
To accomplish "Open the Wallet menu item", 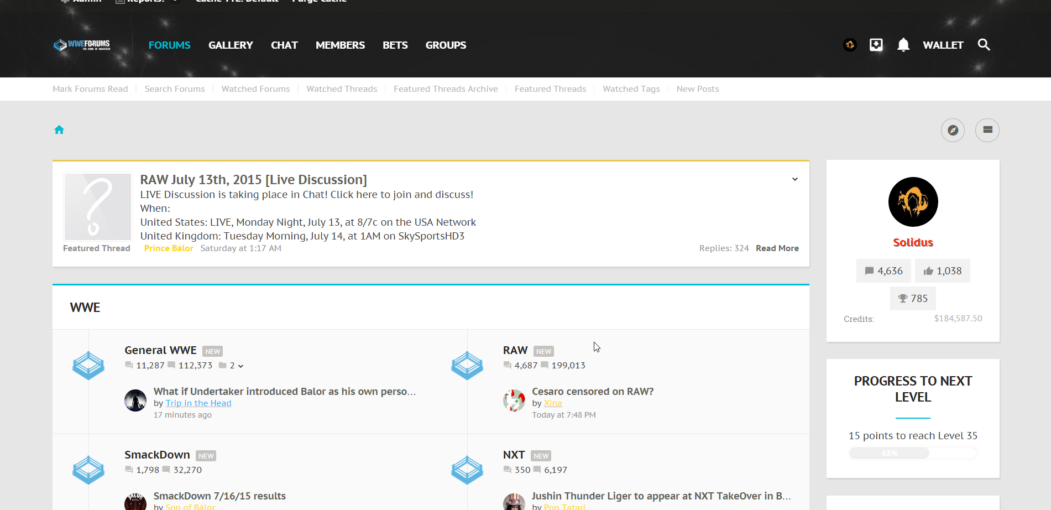I will coord(943,45).
